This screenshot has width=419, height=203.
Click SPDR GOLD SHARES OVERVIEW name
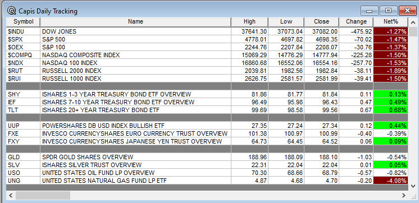click(135, 157)
